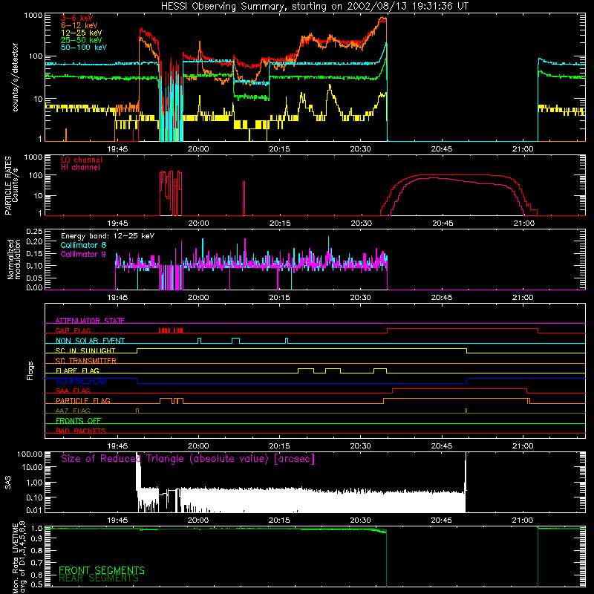Image resolution: width=594 pixels, height=594 pixels.
Task: Click the GAP FLAG label
Action: [73, 330]
